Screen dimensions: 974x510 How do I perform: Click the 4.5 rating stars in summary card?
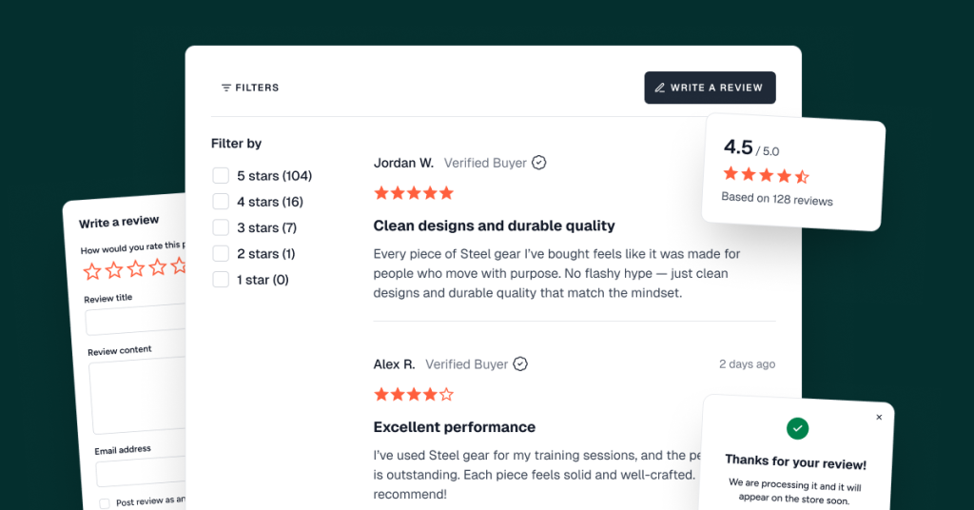point(766,175)
